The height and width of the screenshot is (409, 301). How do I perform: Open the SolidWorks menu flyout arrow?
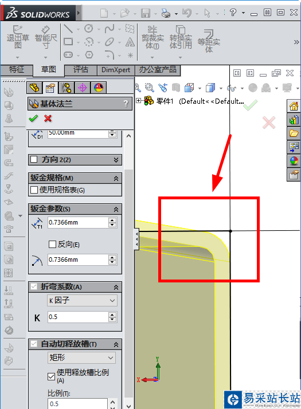[x=79, y=13]
